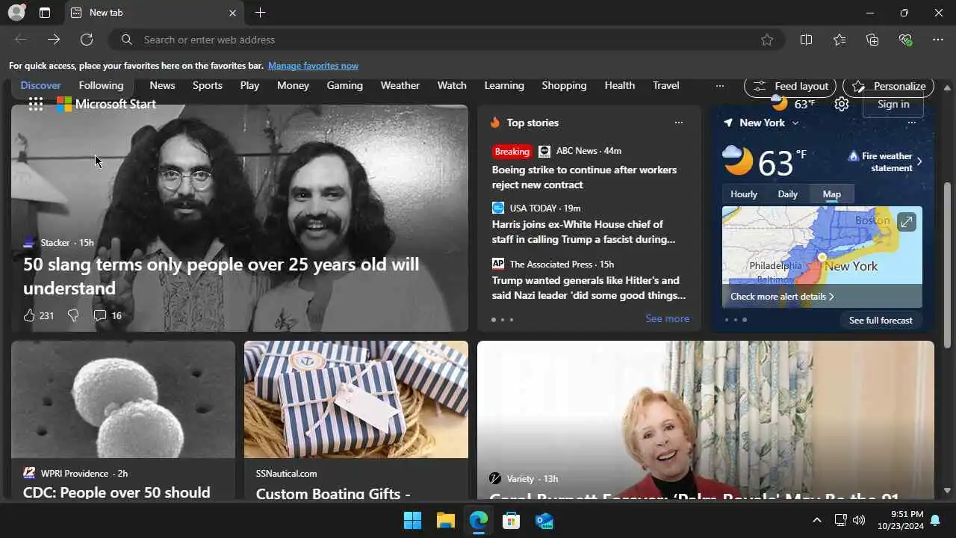956x538 pixels.
Task: Open the tab actions menu icon
Action: [45, 13]
